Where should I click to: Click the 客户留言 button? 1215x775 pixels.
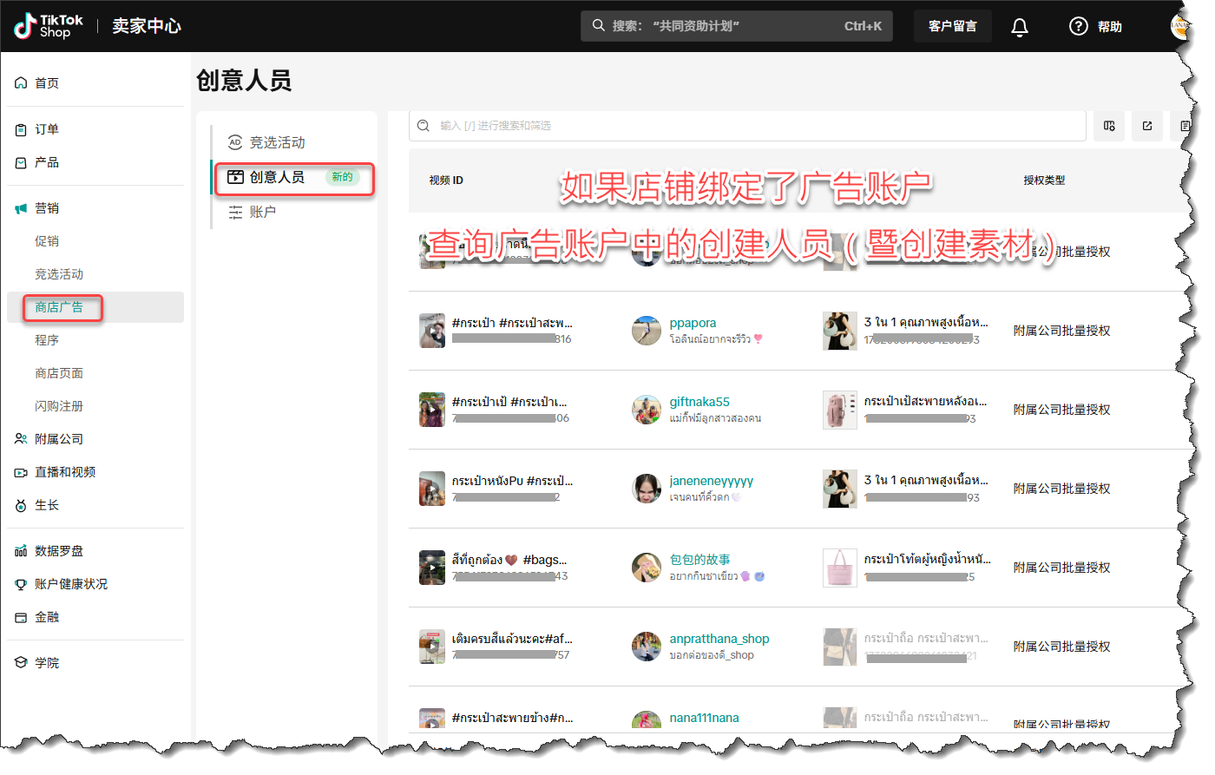point(952,26)
